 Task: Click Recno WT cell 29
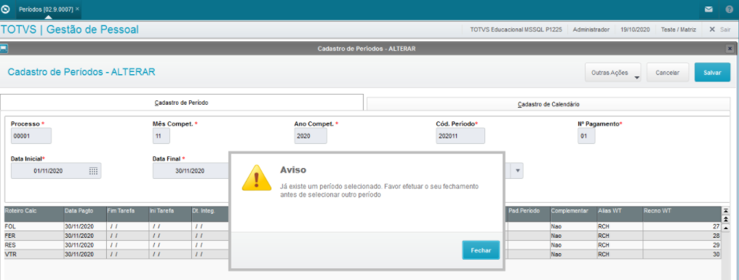[x=682, y=244]
